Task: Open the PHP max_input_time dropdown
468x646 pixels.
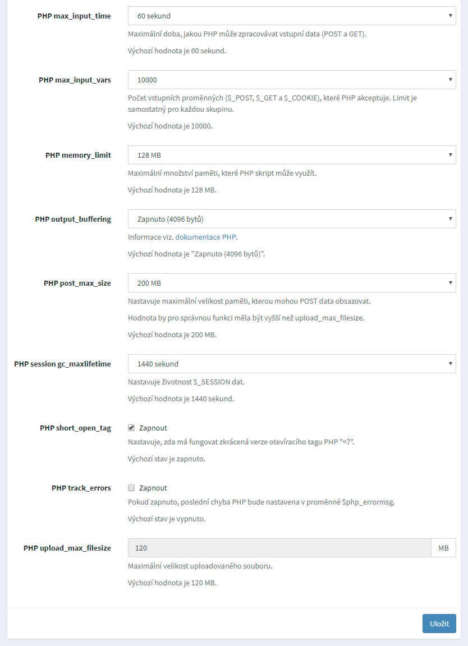Action: (292, 16)
